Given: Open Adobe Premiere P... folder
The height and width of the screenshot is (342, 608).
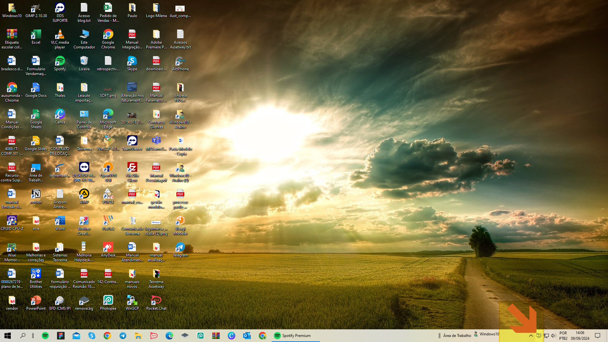Looking at the screenshot, I should pos(156,39).
